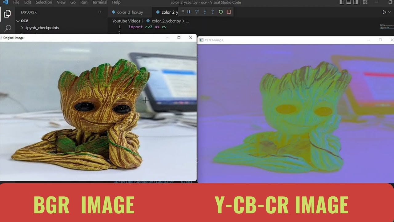394x222 pixels.
Task: Click the Groot photo in Original Image
Action: 98,111
